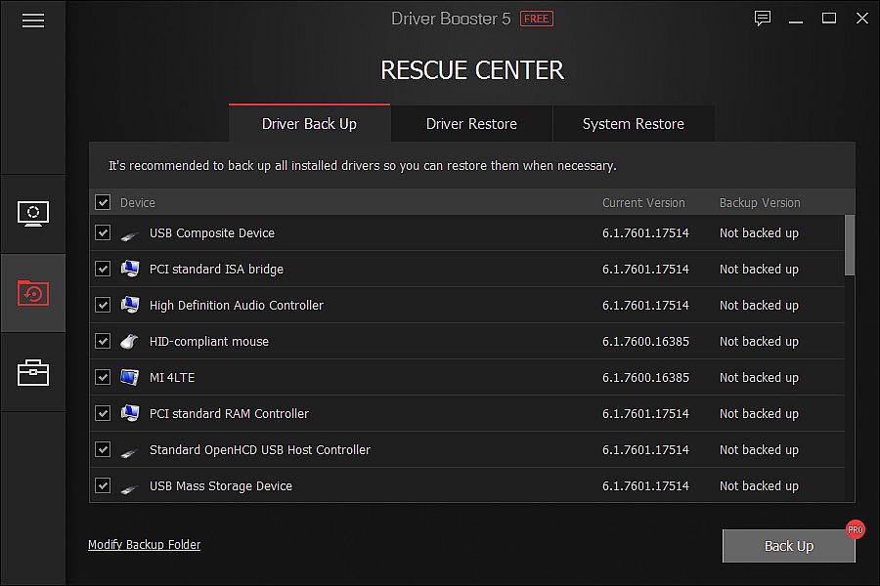The height and width of the screenshot is (586, 880).
Task: Open the Tools toolbox sidebar icon
Action: (x=33, y=372)
